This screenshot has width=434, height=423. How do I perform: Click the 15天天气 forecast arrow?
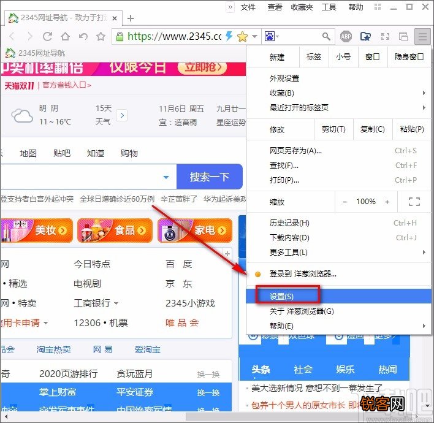122,115
